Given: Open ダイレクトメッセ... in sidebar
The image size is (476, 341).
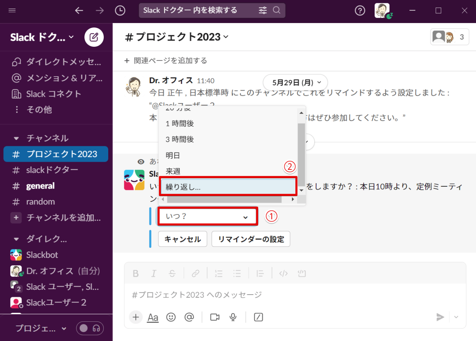Looking at the screenshot, I should [56, 62].
